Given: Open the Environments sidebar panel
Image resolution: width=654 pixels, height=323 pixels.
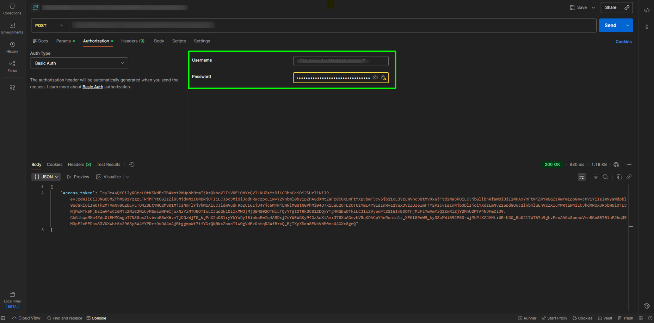Looking at the screenshot, I should pyautogui.click(x=12, y=28).
